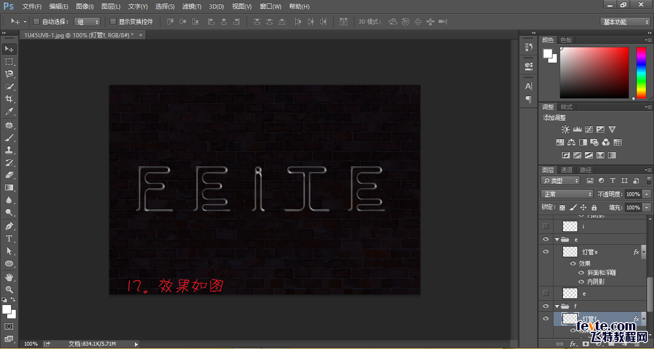Add a Brightness/Contrast adjustment layer
The width and height of the screenshot is (654, 349).
pyautogui.click(x=565, y=129)
